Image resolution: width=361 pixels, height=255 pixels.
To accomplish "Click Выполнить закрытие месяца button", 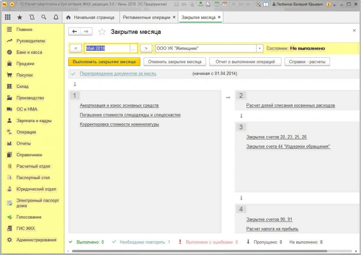I will click(104, 62).
